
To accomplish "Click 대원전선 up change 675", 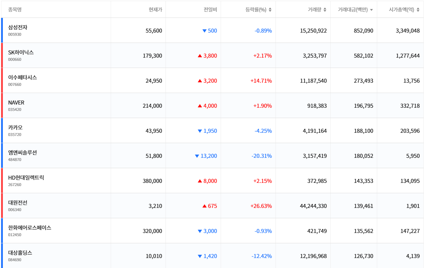I will [x=210, y=206].
